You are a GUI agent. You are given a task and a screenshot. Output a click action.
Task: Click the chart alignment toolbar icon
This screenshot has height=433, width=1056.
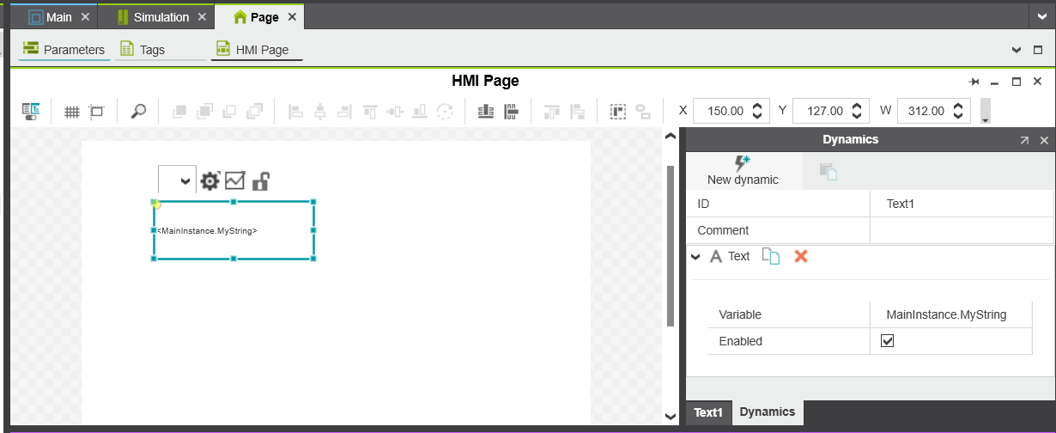click(x=485, y=111)
